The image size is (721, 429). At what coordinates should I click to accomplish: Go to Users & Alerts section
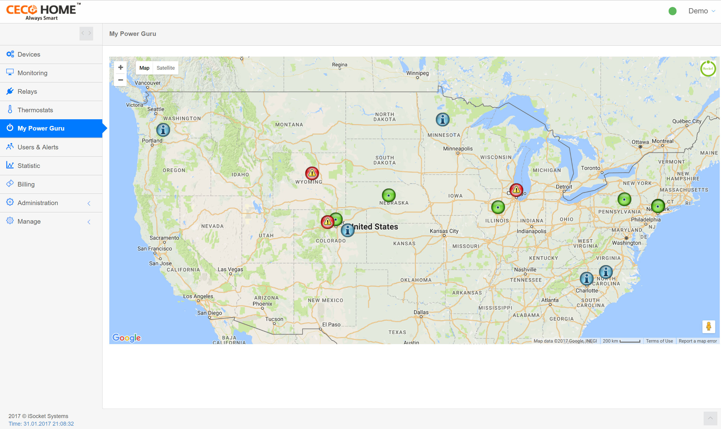coord(38,147)
